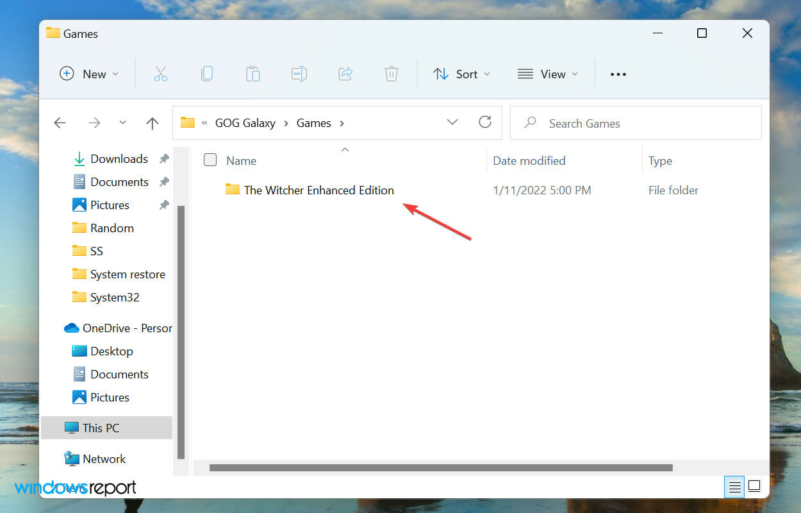The image size is (801, 513).
Task: Click pin icon next to Downloads
Action: coord(164,158)
